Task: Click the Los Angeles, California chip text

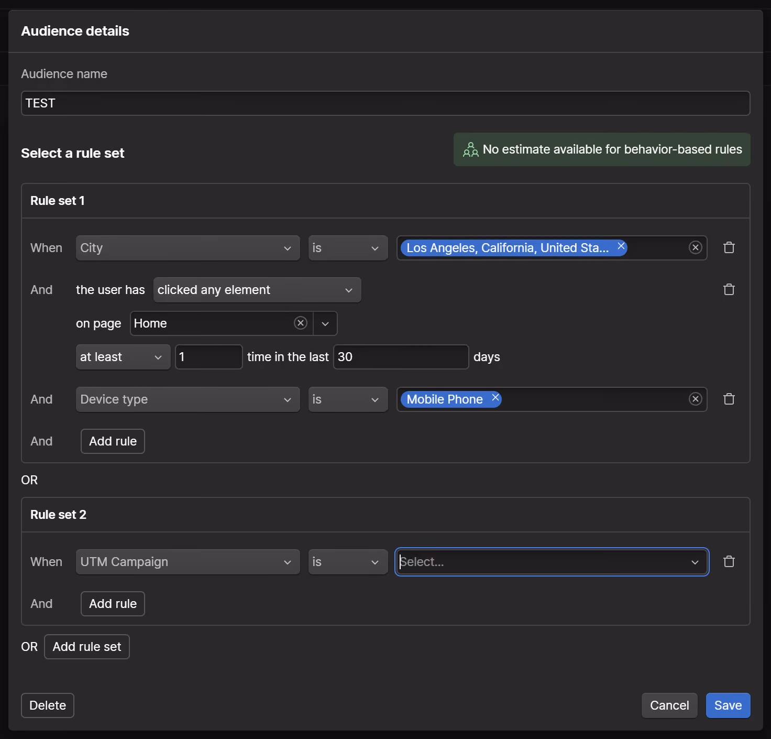Action: coord(508,248)
